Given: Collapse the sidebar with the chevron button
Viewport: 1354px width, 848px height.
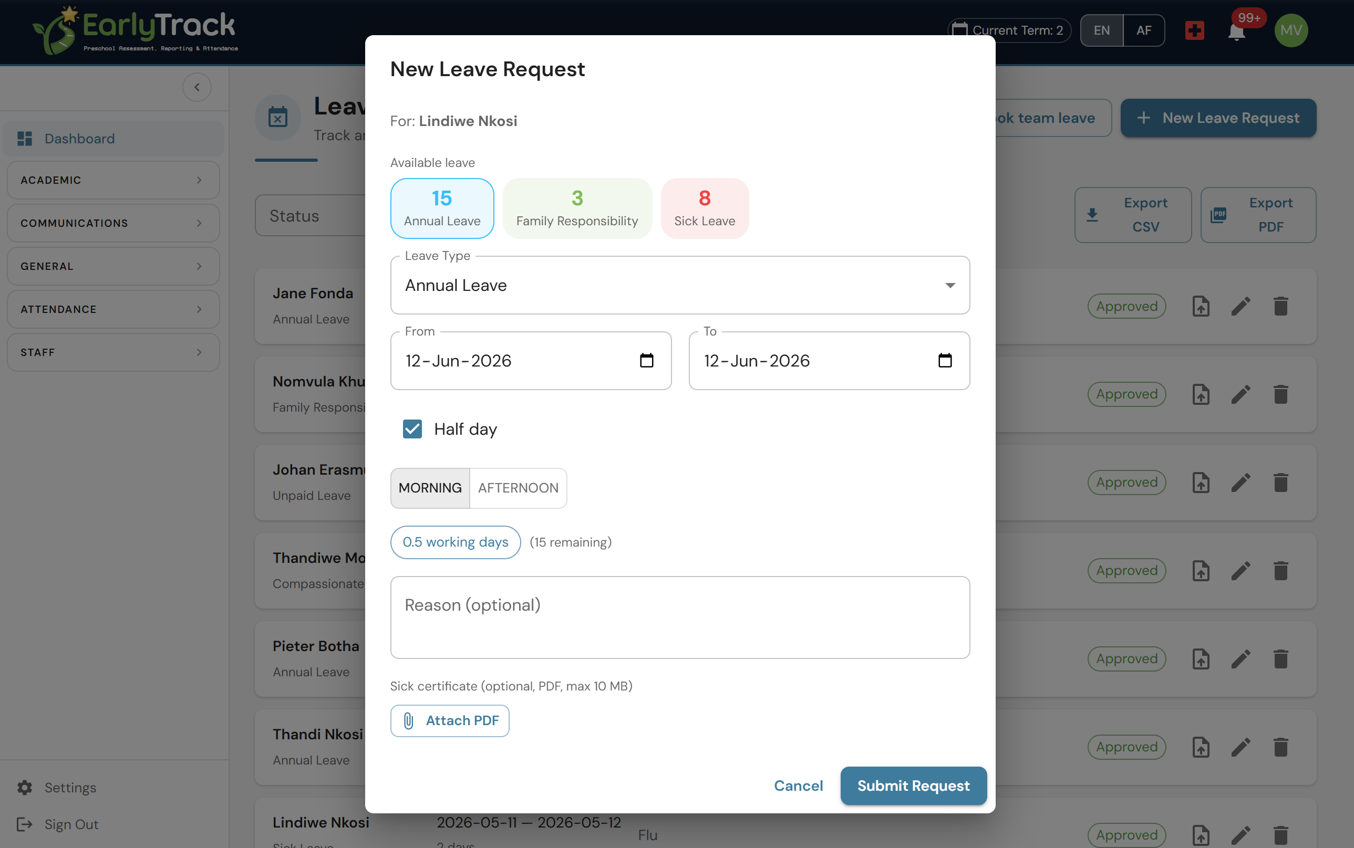Looking at the screenshot, I should (x=197, y=88).
